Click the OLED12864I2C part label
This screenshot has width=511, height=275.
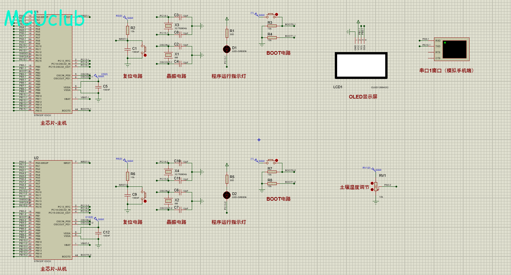[380, 88]
